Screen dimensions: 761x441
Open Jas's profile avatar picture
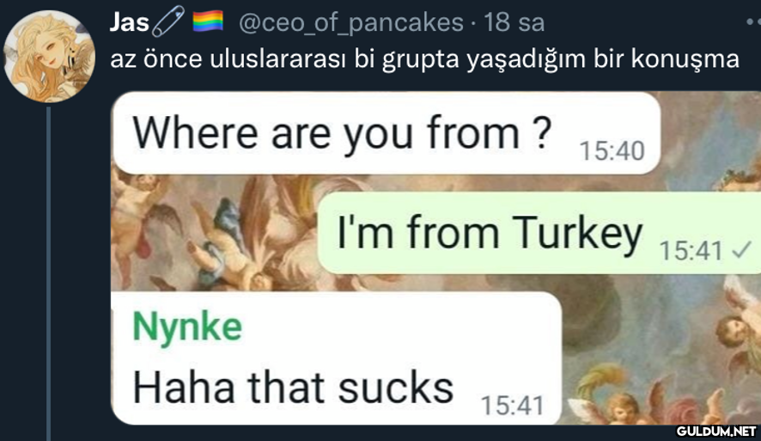[x=49, y=56]
